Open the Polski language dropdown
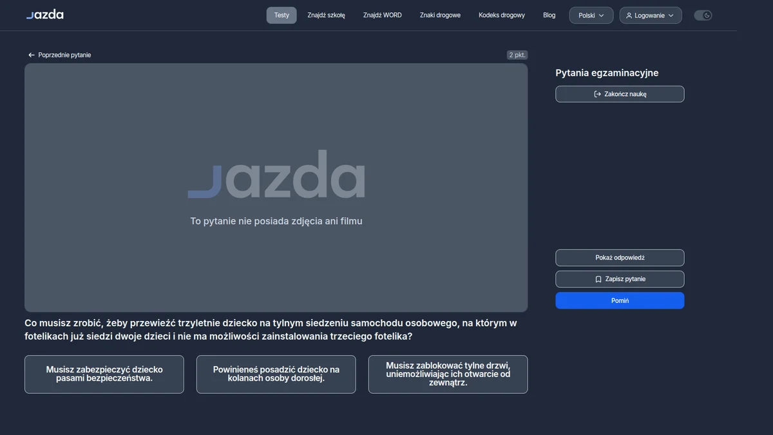 coord(591,15)
